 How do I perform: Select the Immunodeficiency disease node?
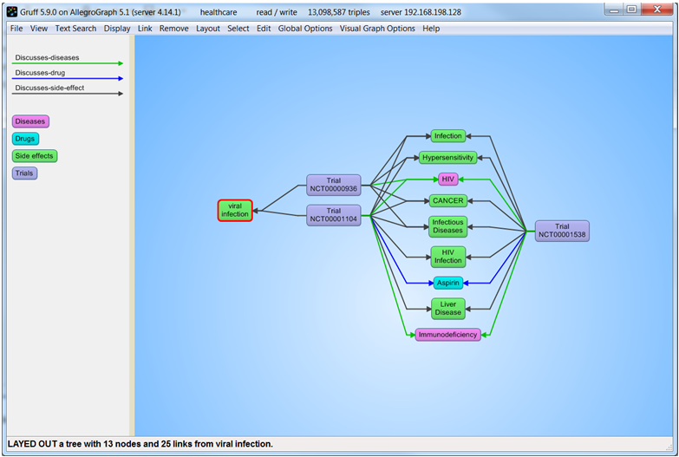click(447, 335)
